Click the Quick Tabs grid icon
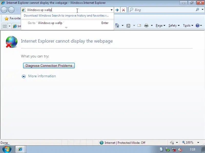 [5, 26]
